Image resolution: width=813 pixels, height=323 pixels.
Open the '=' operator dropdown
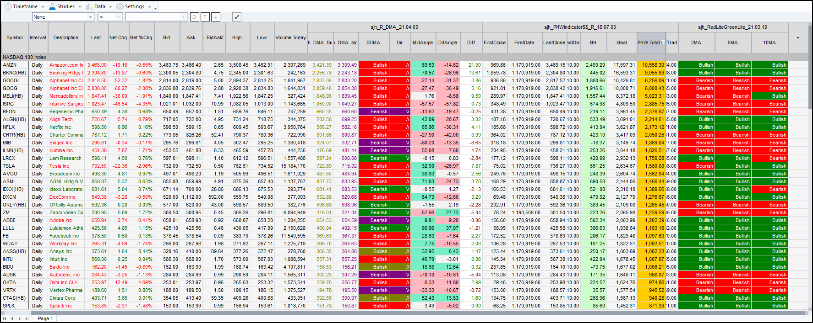click(119, 17)
